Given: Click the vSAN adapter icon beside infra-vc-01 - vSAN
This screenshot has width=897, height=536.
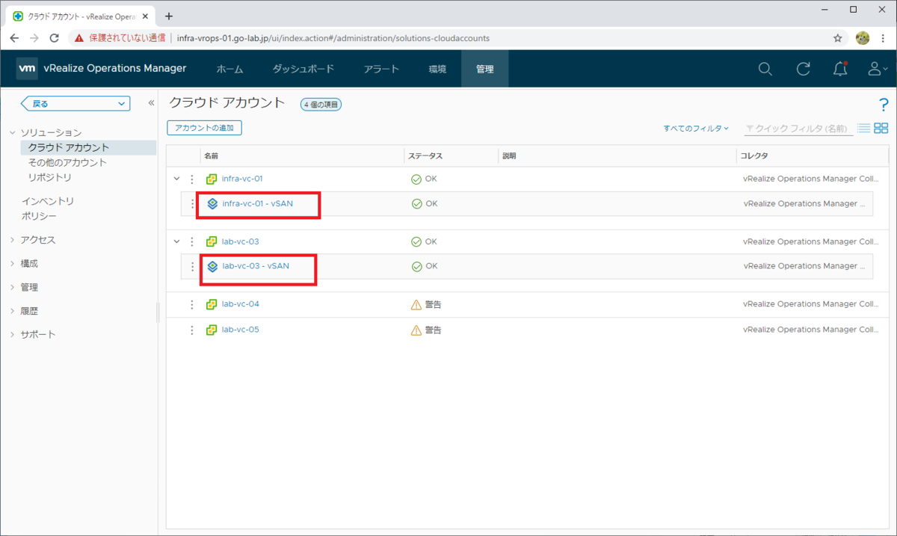Looking at the screenshot, I should tap(212, 203).
